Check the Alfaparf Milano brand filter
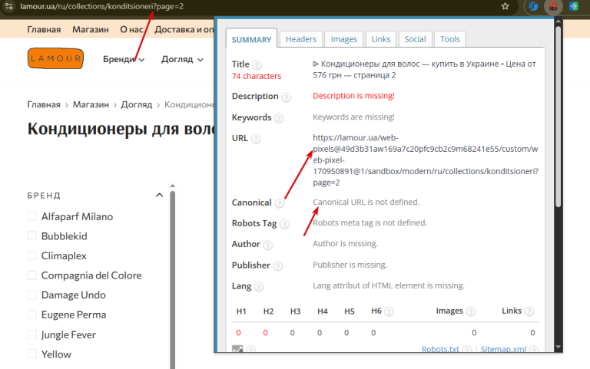 click(x=32, y=216)
